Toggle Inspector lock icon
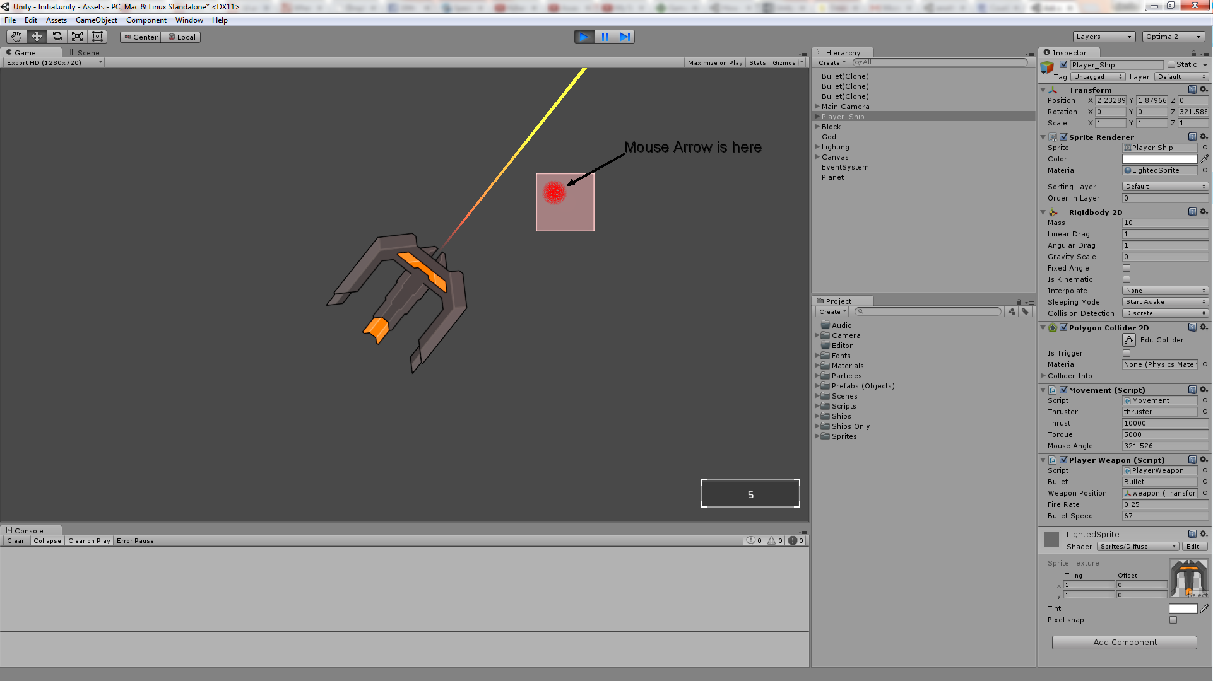The width and height of the screenshot is (1213, 681). [x=1193, y=54]
